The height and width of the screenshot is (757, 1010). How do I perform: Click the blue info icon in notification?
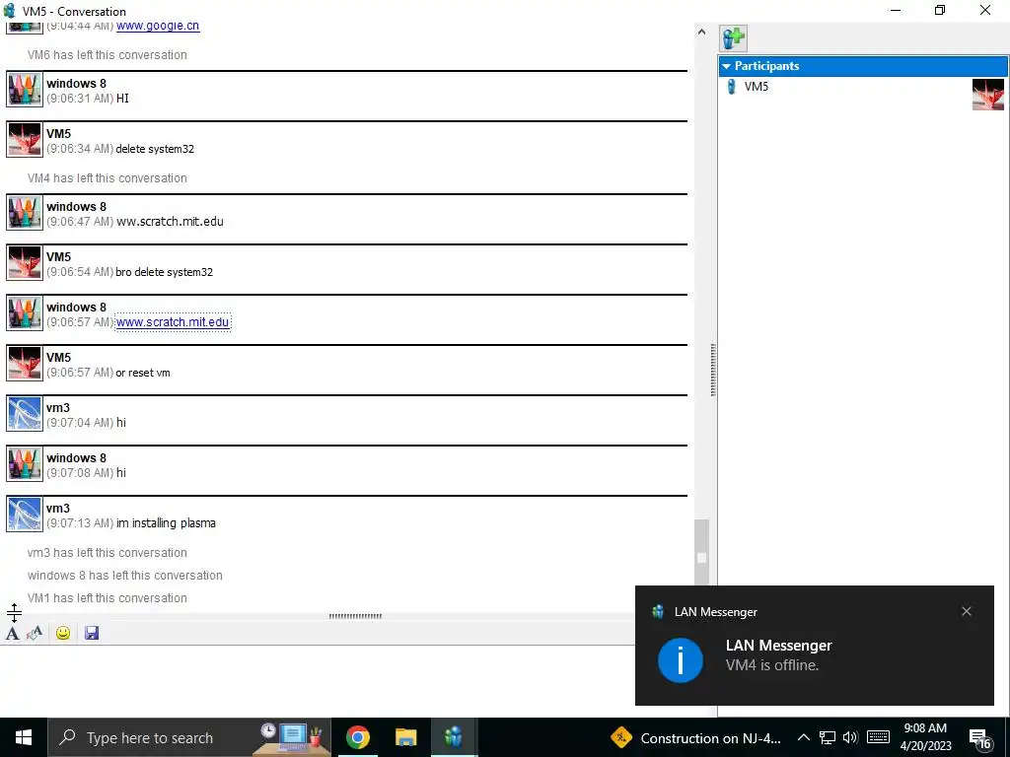coord(681,660)
